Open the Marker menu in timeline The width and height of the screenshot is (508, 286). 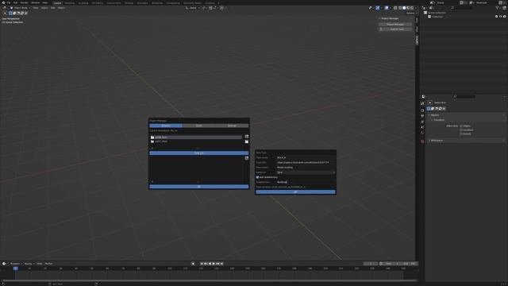(x=49, y=264)
